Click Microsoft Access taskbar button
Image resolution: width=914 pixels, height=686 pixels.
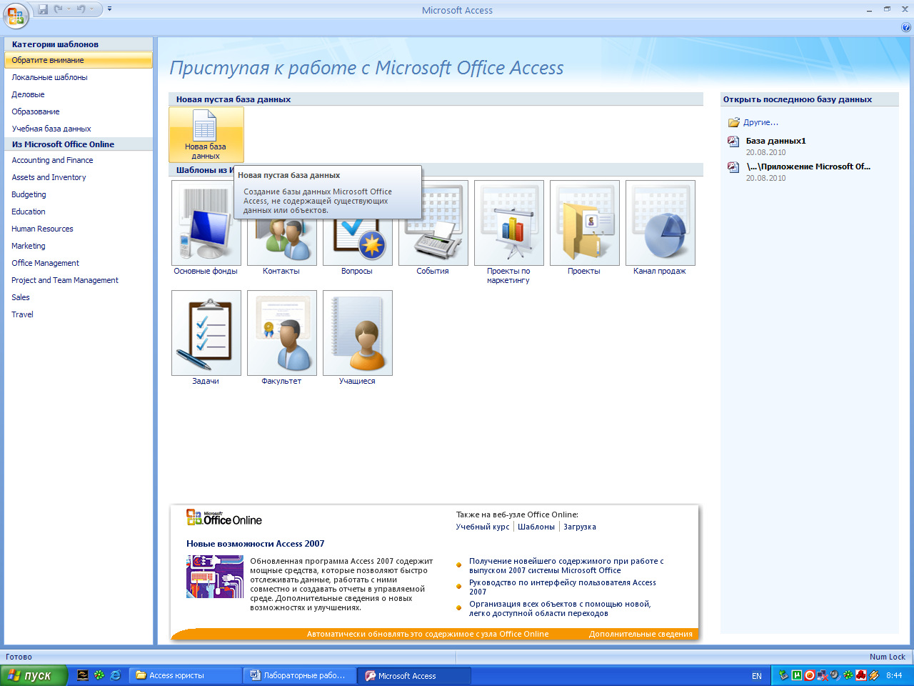point(414,675)
